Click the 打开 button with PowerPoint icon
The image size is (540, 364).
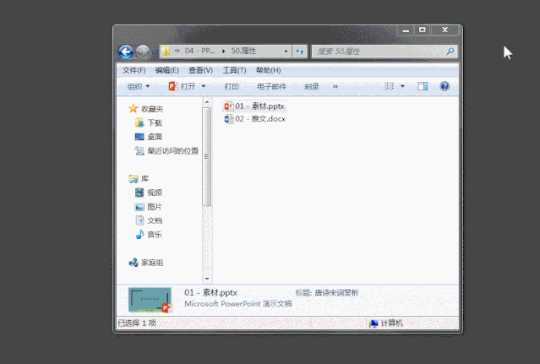click(x=183, y=86)
